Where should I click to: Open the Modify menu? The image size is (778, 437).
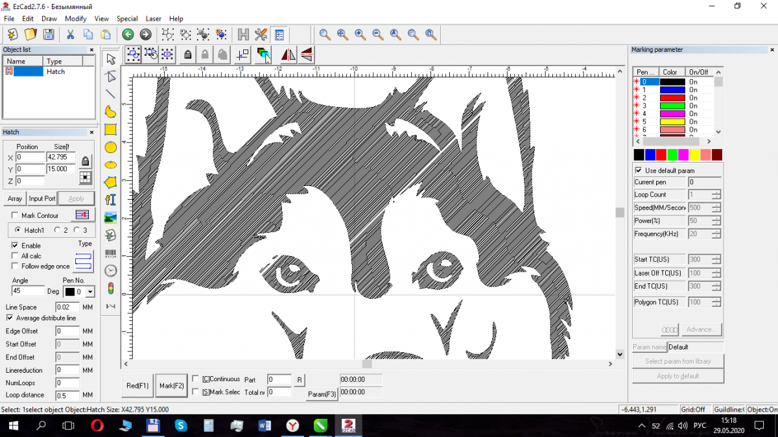point(76,19)
